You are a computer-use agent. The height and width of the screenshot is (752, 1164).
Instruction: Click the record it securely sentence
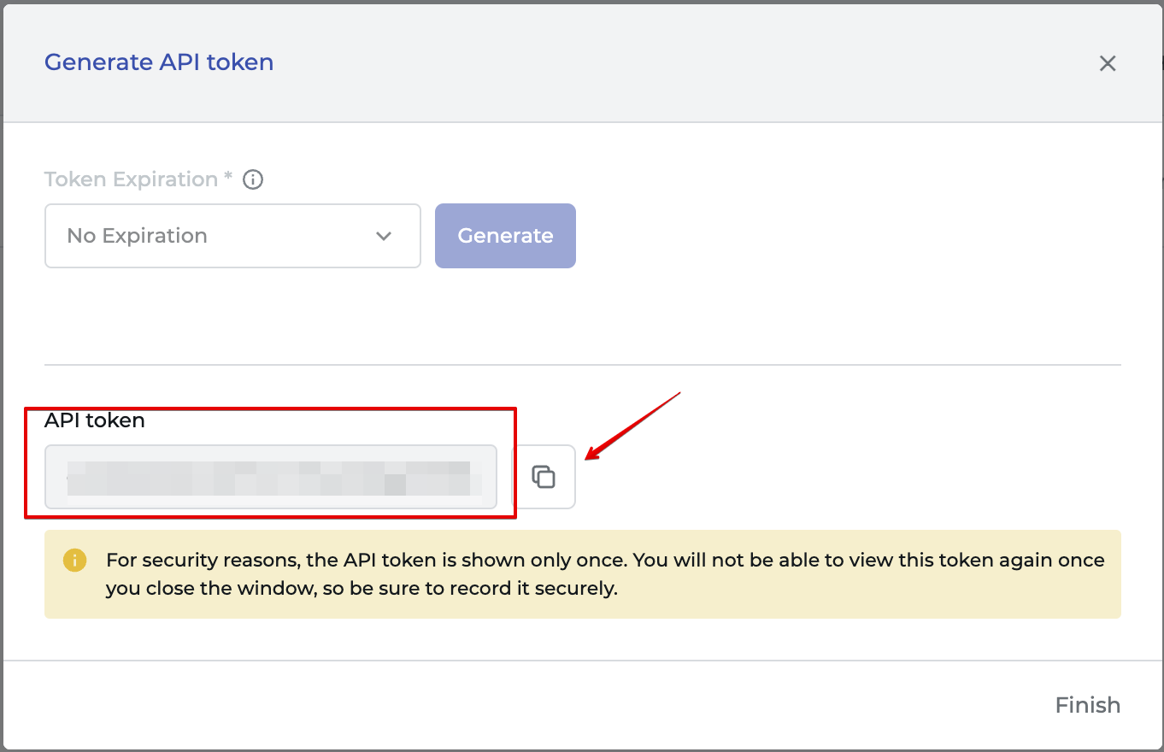[x=362, y=589]
